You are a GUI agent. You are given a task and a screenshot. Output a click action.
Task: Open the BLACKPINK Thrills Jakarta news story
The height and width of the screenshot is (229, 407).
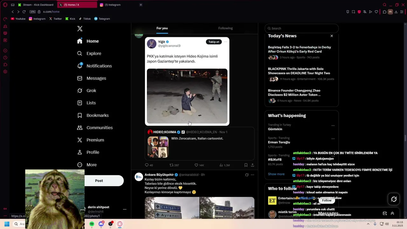pyautogui.click(x=301, y=74)
